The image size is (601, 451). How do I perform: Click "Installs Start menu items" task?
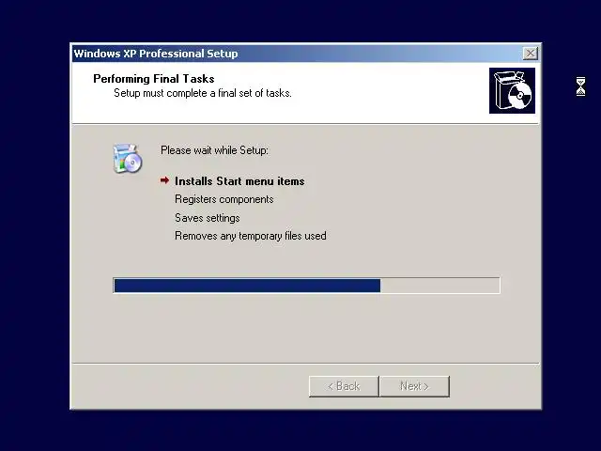click(239, 181)
